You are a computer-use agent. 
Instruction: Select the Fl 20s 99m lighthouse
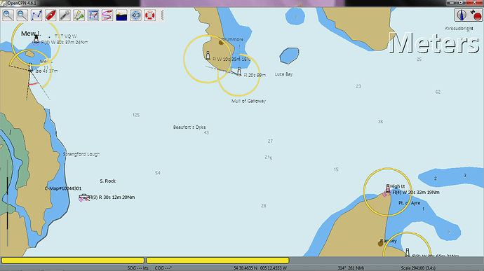coord(239,71)
